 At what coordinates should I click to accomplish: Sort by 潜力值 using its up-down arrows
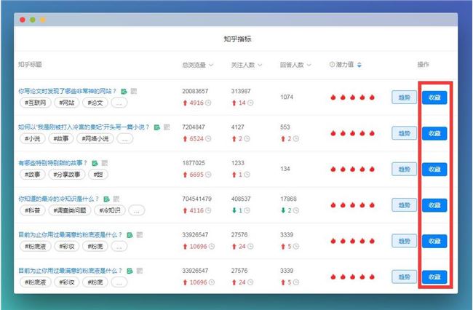pos(359,65)
